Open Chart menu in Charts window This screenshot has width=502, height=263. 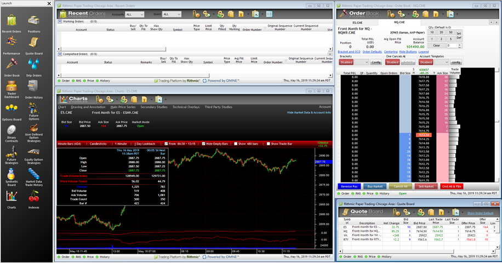tap(62, 107)
